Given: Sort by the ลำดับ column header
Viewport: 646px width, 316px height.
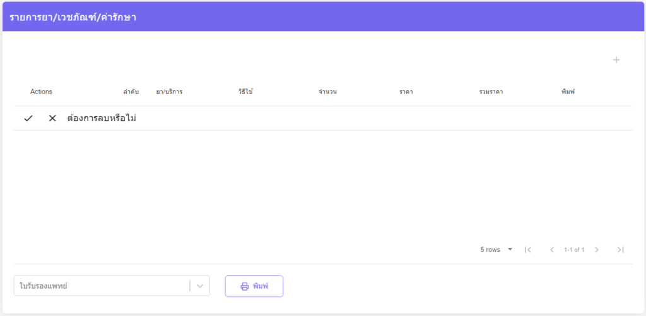Looking at the screenshot, I should coord(131,92).
